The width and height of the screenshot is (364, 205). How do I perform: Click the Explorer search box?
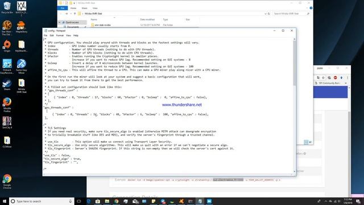tap(292, 14)
